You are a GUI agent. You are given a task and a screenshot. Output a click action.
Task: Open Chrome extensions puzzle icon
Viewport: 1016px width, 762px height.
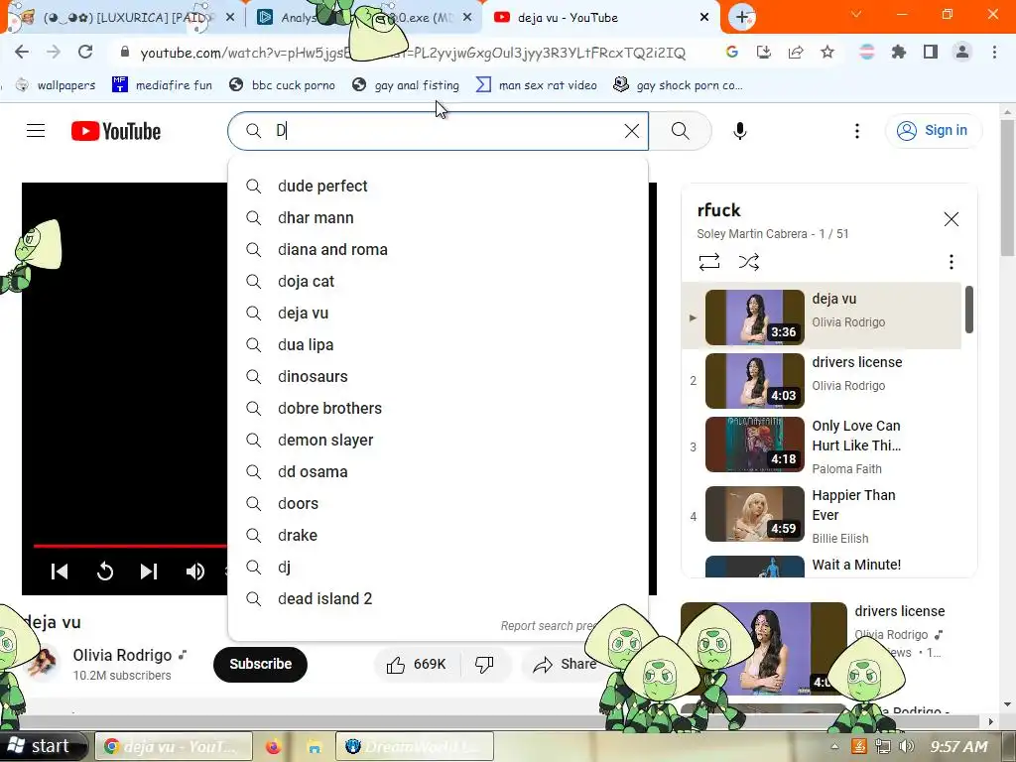point(898,52)
